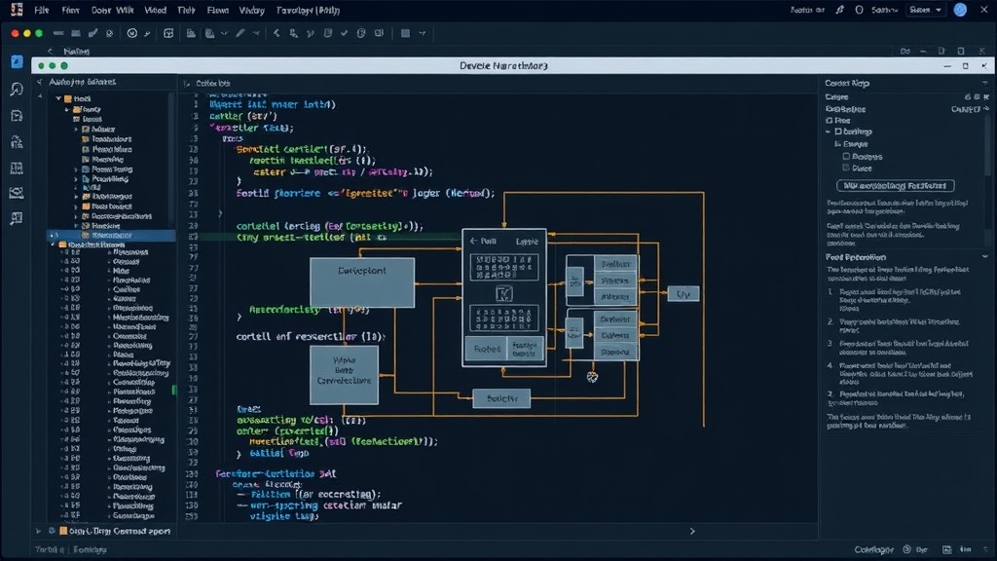997x561 pixels.
Task: Click the filled square icon near the toolbar's end
Action: click(405, 33)
